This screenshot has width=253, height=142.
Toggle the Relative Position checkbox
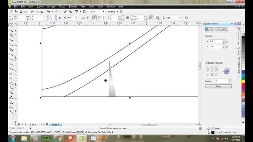pos(206,63)
